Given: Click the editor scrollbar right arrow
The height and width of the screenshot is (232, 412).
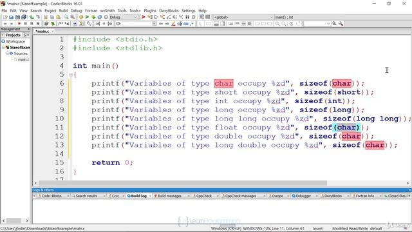Looking at the screenshot, I should point(407,183).
